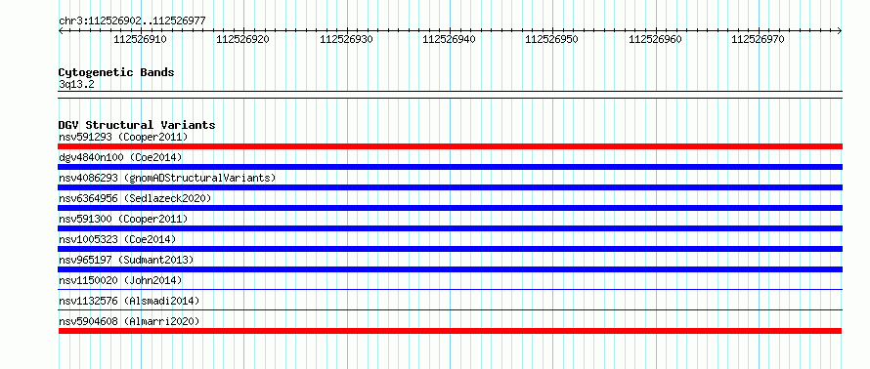This screenshot has width=870, height=369.
Task: Open variant nsv591293 (Cooper2011) label
Action: click(123, 137)
